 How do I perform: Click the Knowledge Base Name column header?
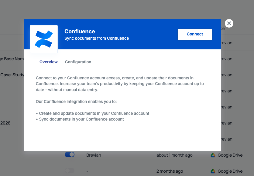tap(12, 59)
